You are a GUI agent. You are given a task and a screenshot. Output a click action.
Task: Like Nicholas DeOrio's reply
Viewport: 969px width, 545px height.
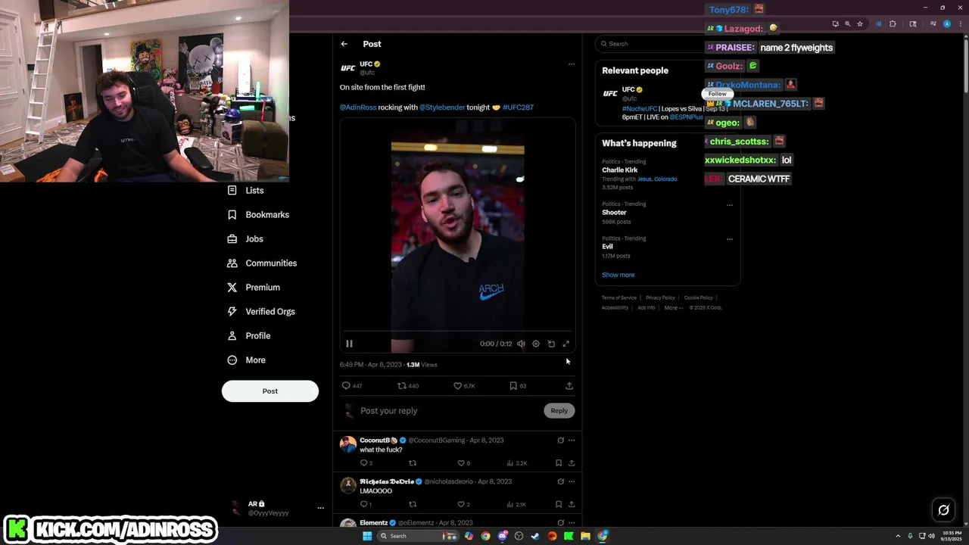tap(463, 504)
